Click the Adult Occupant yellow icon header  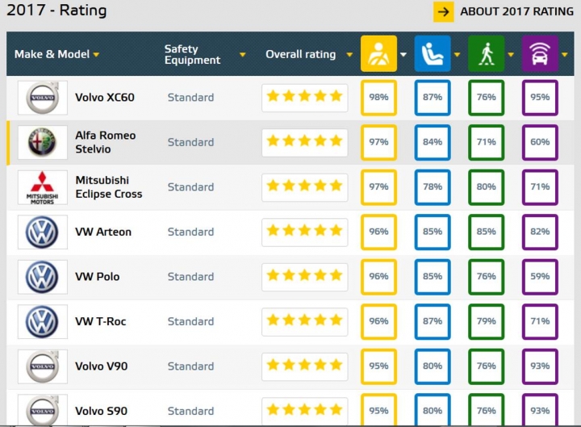378,54
